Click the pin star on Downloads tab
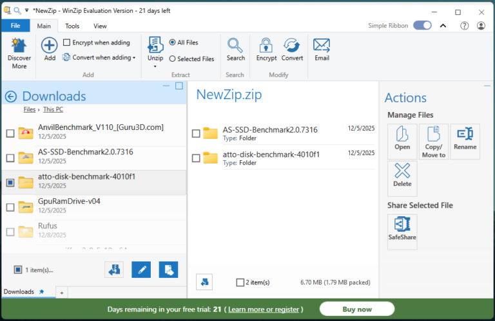The width and height of the screenshot is (495, 321). (x=41, y=291)
